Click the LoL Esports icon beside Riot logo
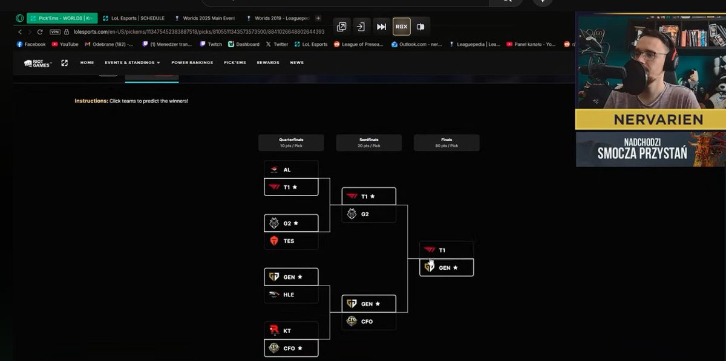Screen dimensions: 726x361 coord(65,63)
